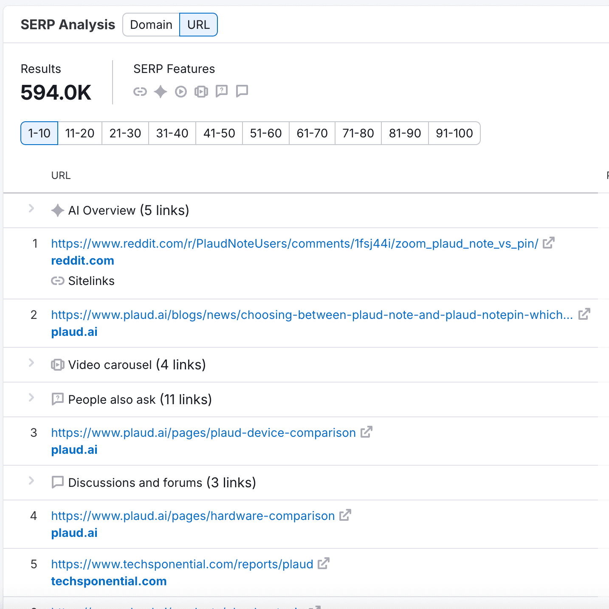Screen dimensions: 609x609
Task: Select results range 1-10
Action: click(39, 133)
